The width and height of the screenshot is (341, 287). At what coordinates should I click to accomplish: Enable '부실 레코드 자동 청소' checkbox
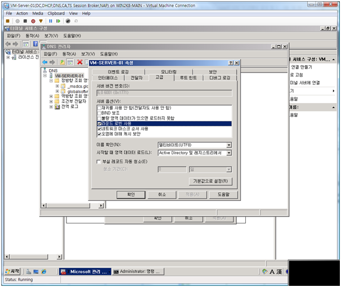click(98, 162)
